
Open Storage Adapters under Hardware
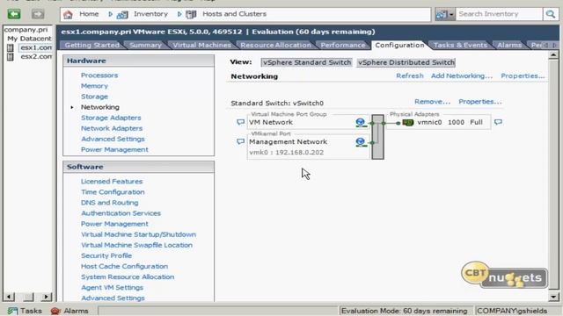pos(111,118)
